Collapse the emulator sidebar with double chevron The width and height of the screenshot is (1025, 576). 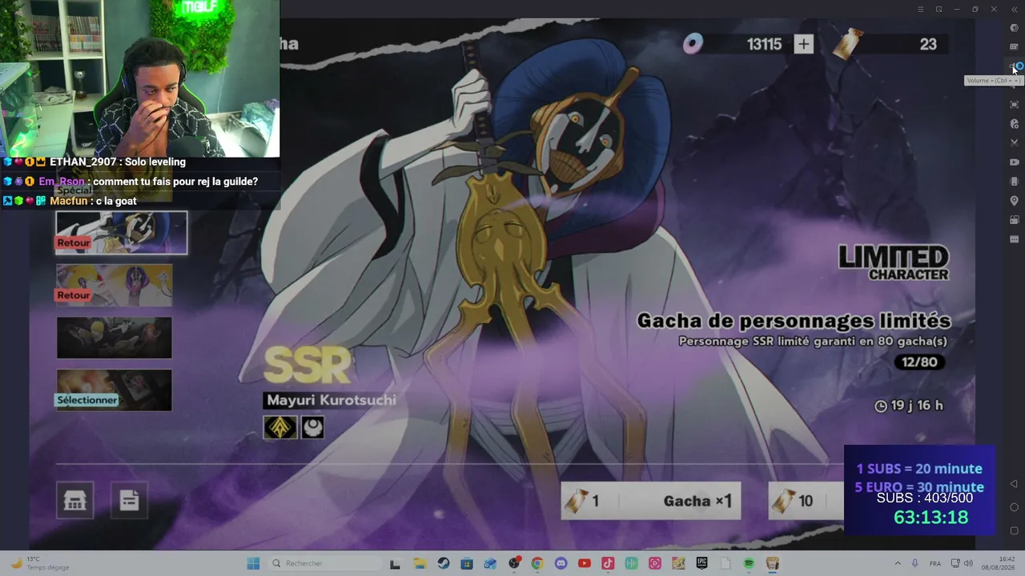click(x=1014, y=9)
